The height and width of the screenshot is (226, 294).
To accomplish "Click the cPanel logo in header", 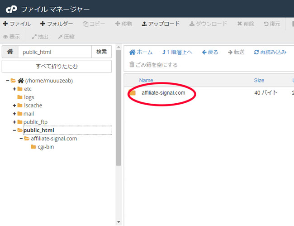I will point(11,9).
